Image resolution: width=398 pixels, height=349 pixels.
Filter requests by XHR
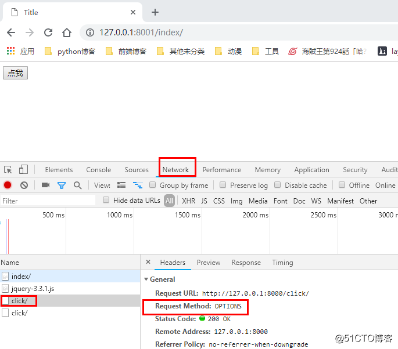coord(189,201)
